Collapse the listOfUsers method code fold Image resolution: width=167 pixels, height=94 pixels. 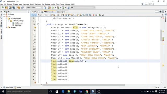(x=38, y=24)
